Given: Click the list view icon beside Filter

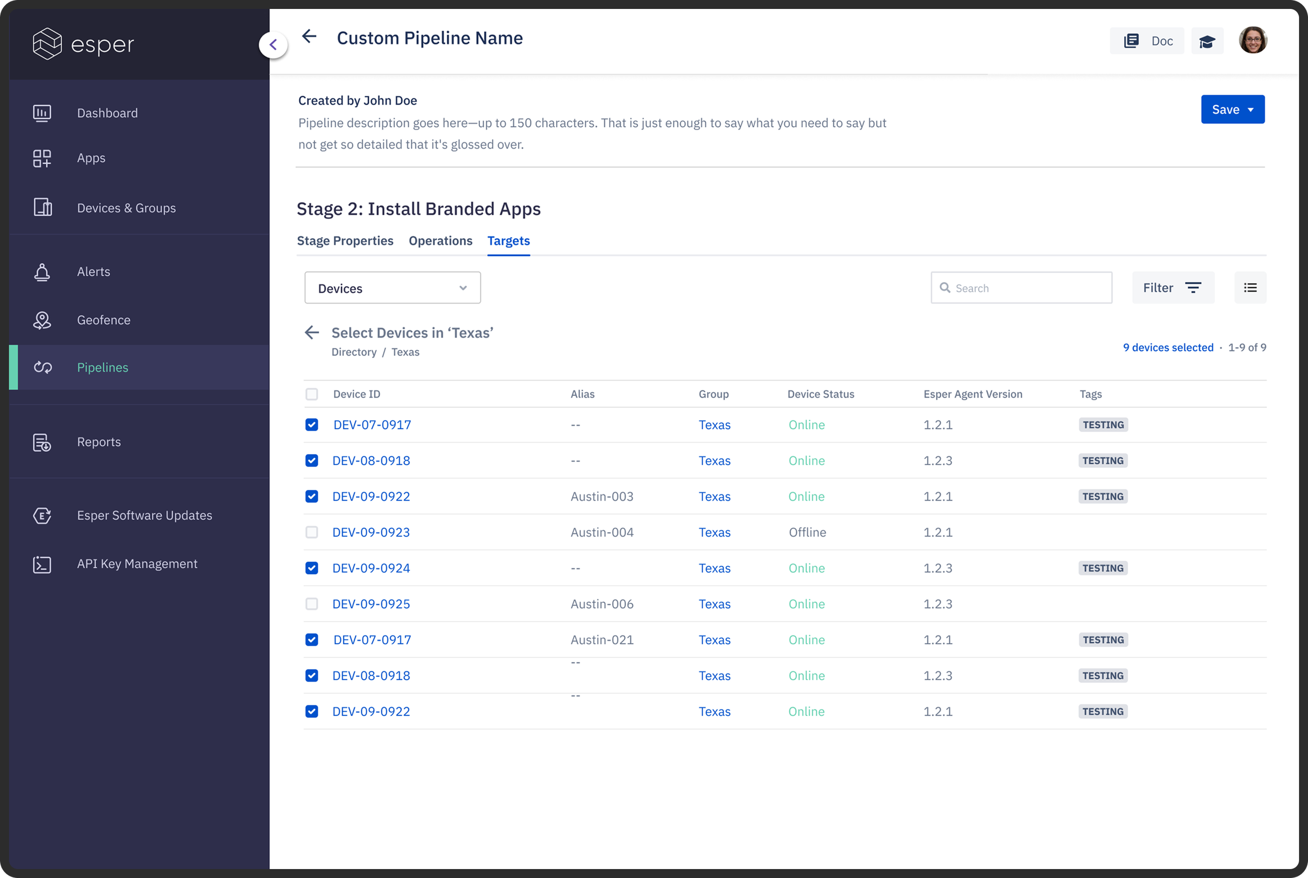Looking at the screenshot, I should (x=1250, y=288).
